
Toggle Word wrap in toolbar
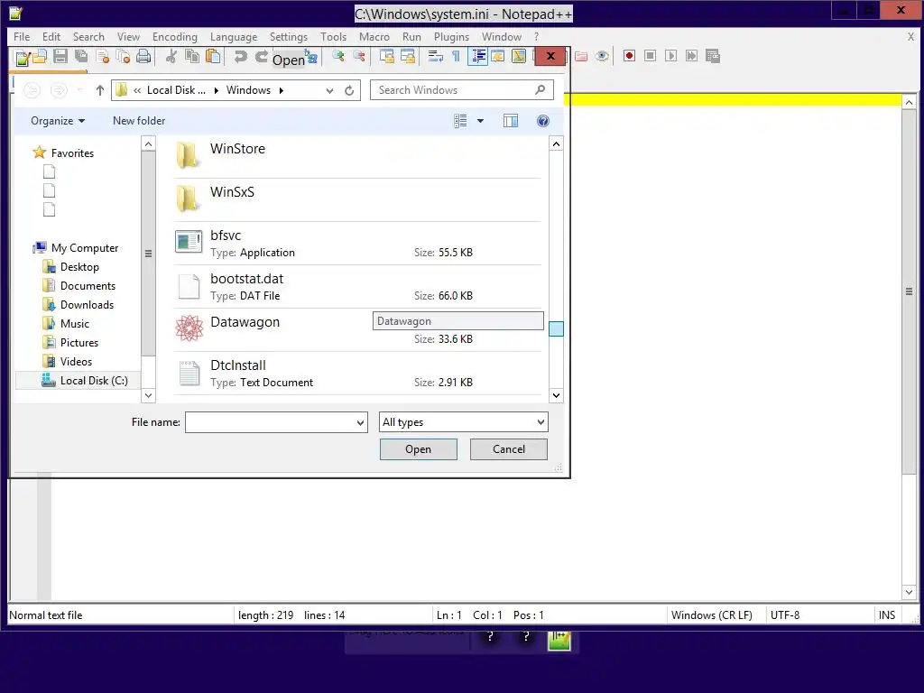coord(436,56)
